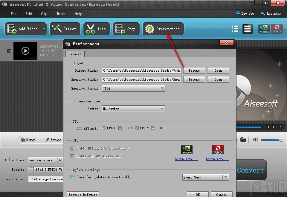Adjust the volume slider

[x=272, y=140]
